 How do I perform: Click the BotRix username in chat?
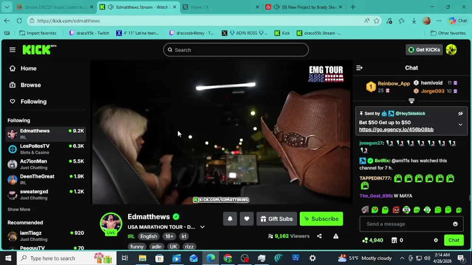[382, 160]
